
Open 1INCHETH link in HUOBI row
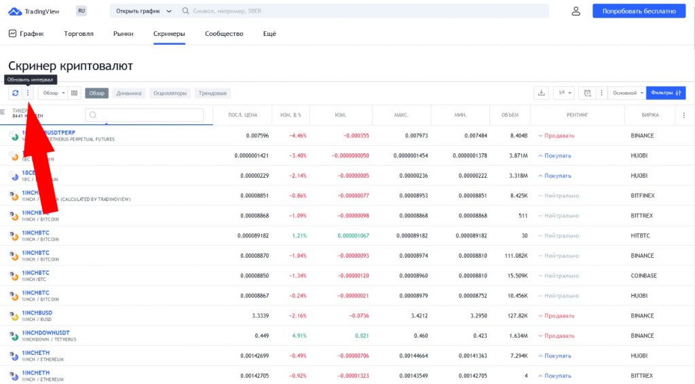click(35, 353)
